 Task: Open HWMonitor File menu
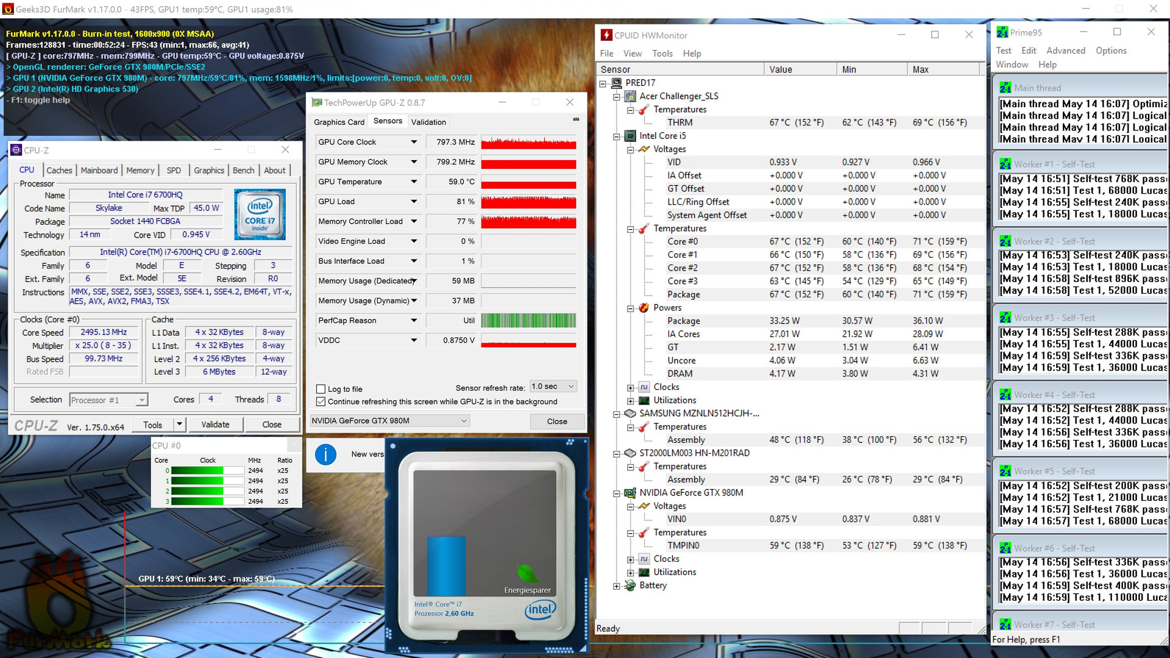pos(606,54)
